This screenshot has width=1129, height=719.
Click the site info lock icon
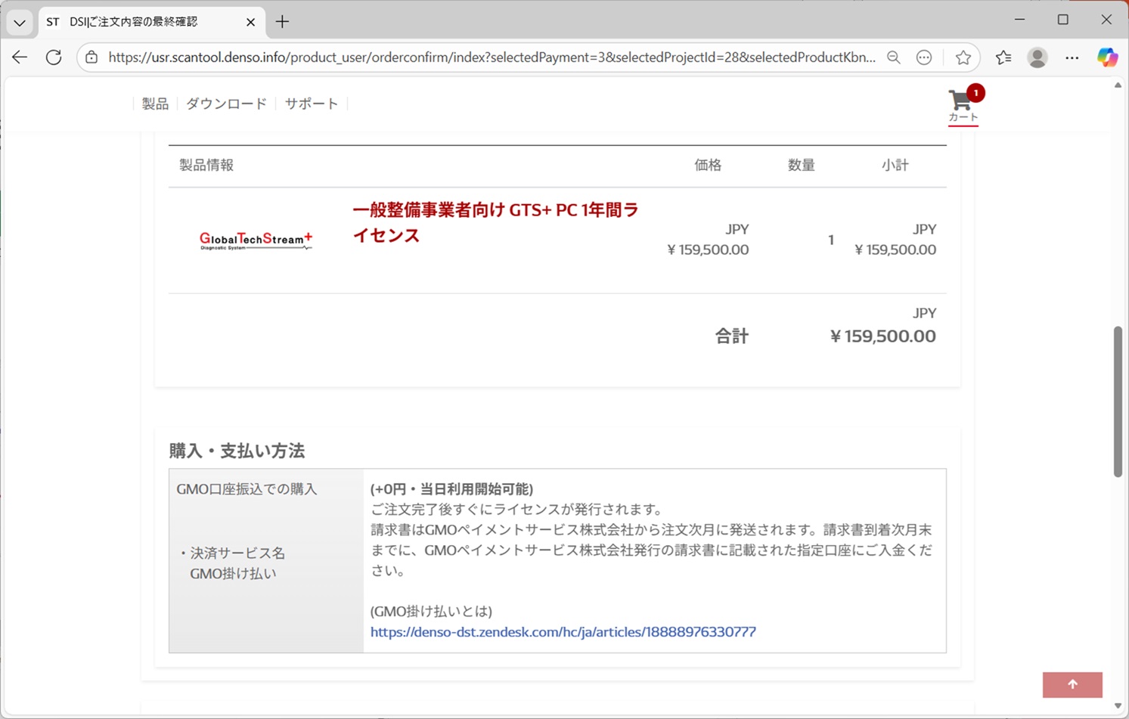91,57
